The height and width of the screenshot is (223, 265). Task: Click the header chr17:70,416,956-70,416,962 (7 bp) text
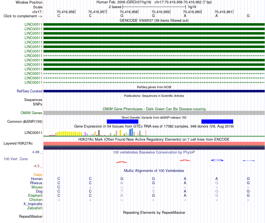point(183,2)
